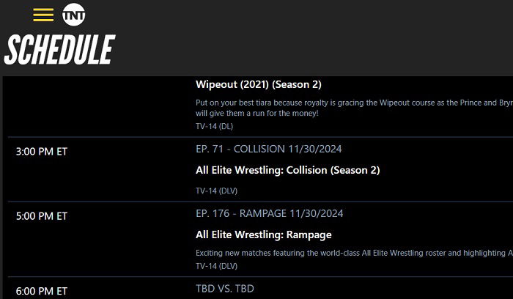Click TV-14 (DLV) rating under Rampage

tap(216, 266)
